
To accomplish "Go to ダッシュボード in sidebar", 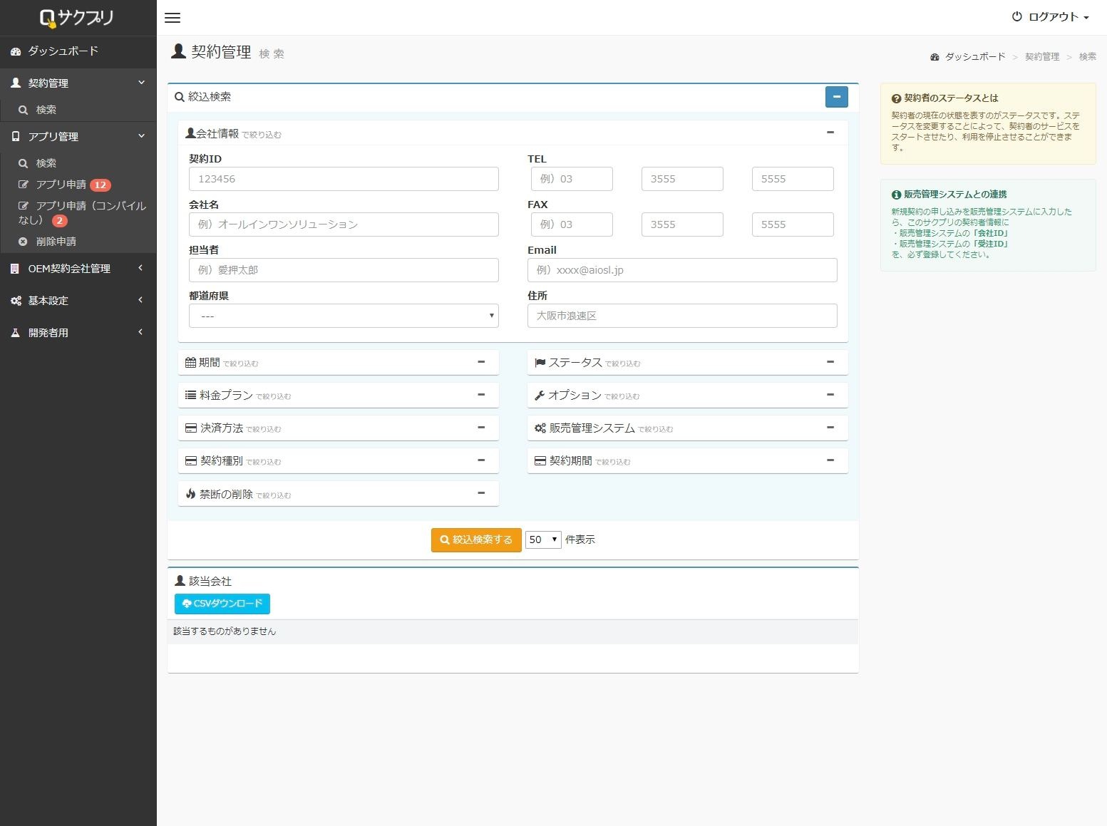I will tap(78, 51).
